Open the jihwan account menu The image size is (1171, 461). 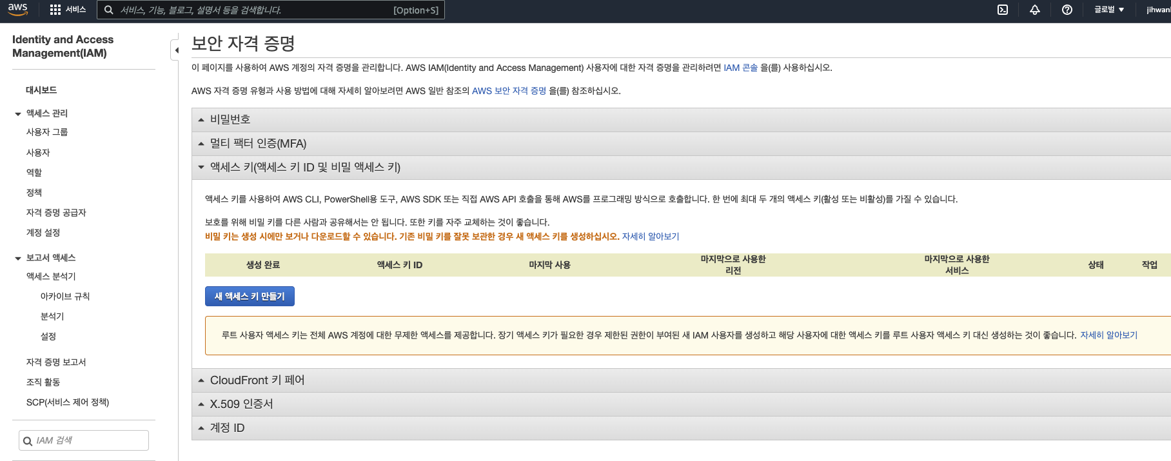[x=1158, y=10]
